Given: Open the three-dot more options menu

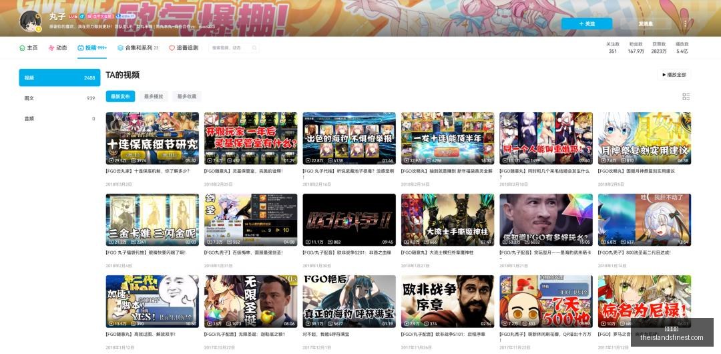Looking at the screenshot, I should pyautogui.click(x=685, y=23).
